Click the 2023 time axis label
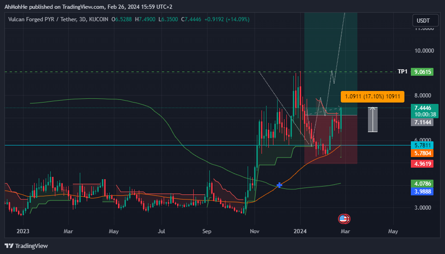Image resolution: width=445 pixels, height=254 pixels. click(23, 231)
